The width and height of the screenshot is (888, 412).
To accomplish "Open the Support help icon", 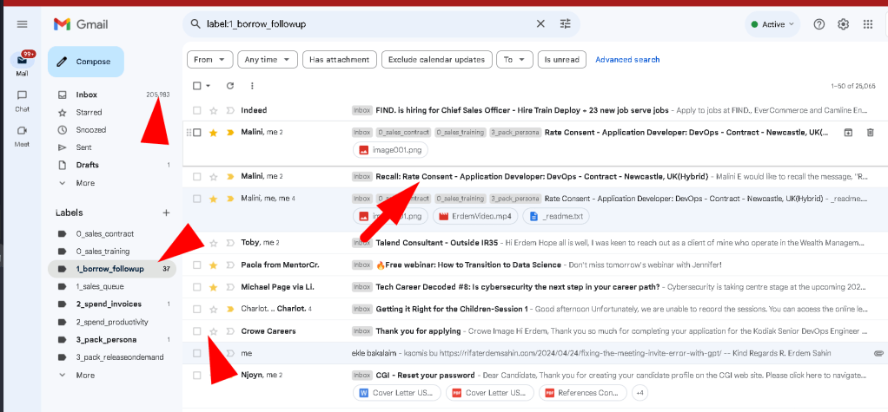I will (818, 24).
